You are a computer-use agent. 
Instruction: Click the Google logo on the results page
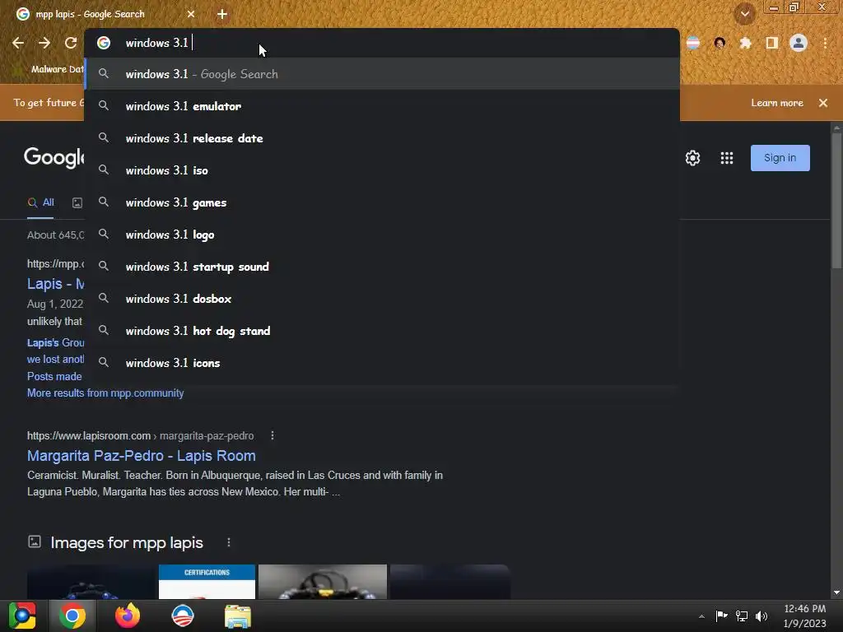(x=54, y=157)
